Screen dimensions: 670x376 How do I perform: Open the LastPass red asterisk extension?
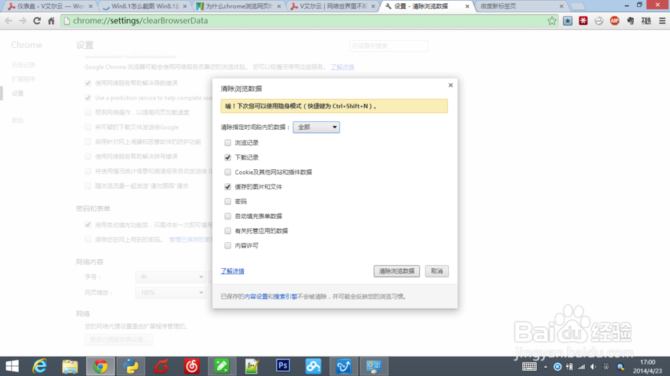tap(584, 21)
